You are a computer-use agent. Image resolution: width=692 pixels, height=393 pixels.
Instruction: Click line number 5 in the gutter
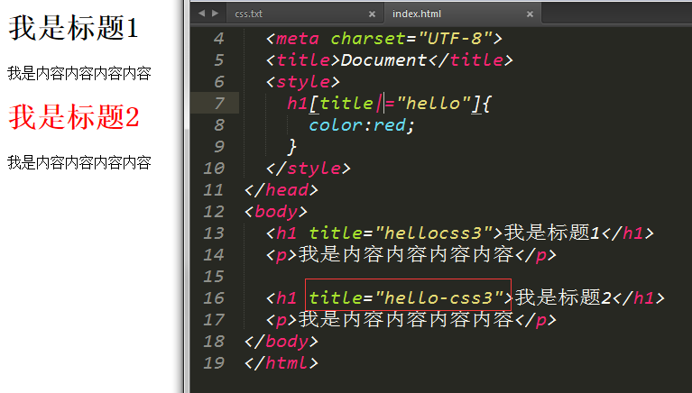(x=219, y=60)
